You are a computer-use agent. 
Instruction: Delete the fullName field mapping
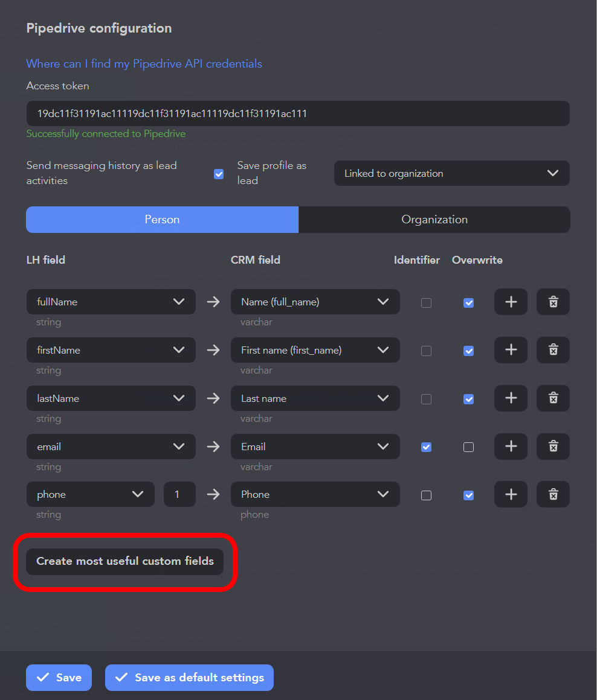(553, 302)
